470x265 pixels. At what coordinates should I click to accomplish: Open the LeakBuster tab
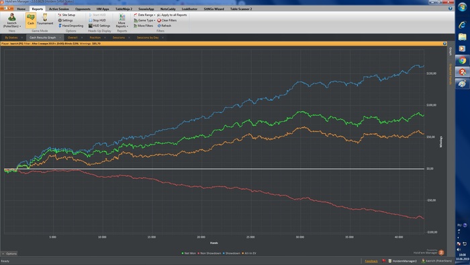pyautogui.click(x=189, y=9)
